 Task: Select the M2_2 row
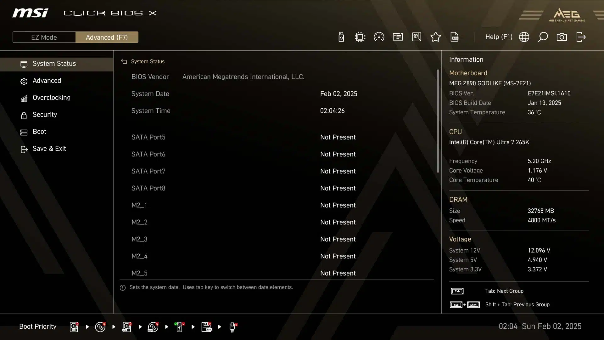277,222
